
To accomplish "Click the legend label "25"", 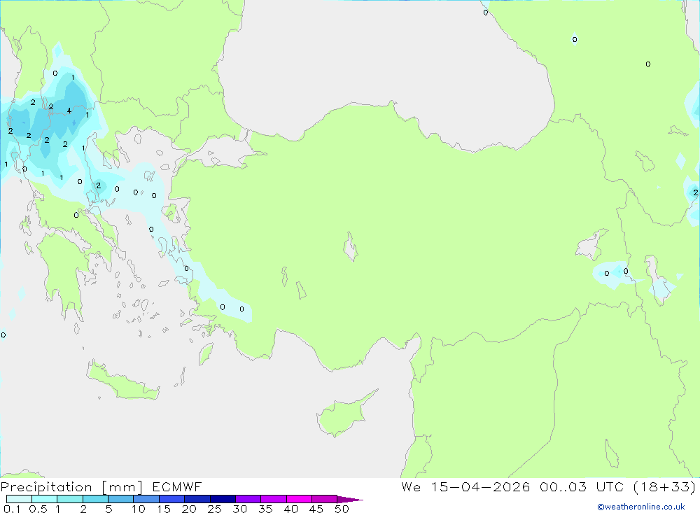I will click(215, 509).
